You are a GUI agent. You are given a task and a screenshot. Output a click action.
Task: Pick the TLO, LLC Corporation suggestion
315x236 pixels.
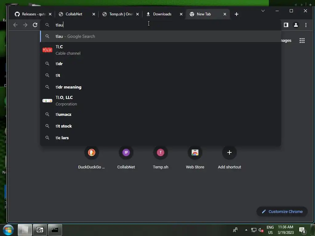click(x=161, y=100)
